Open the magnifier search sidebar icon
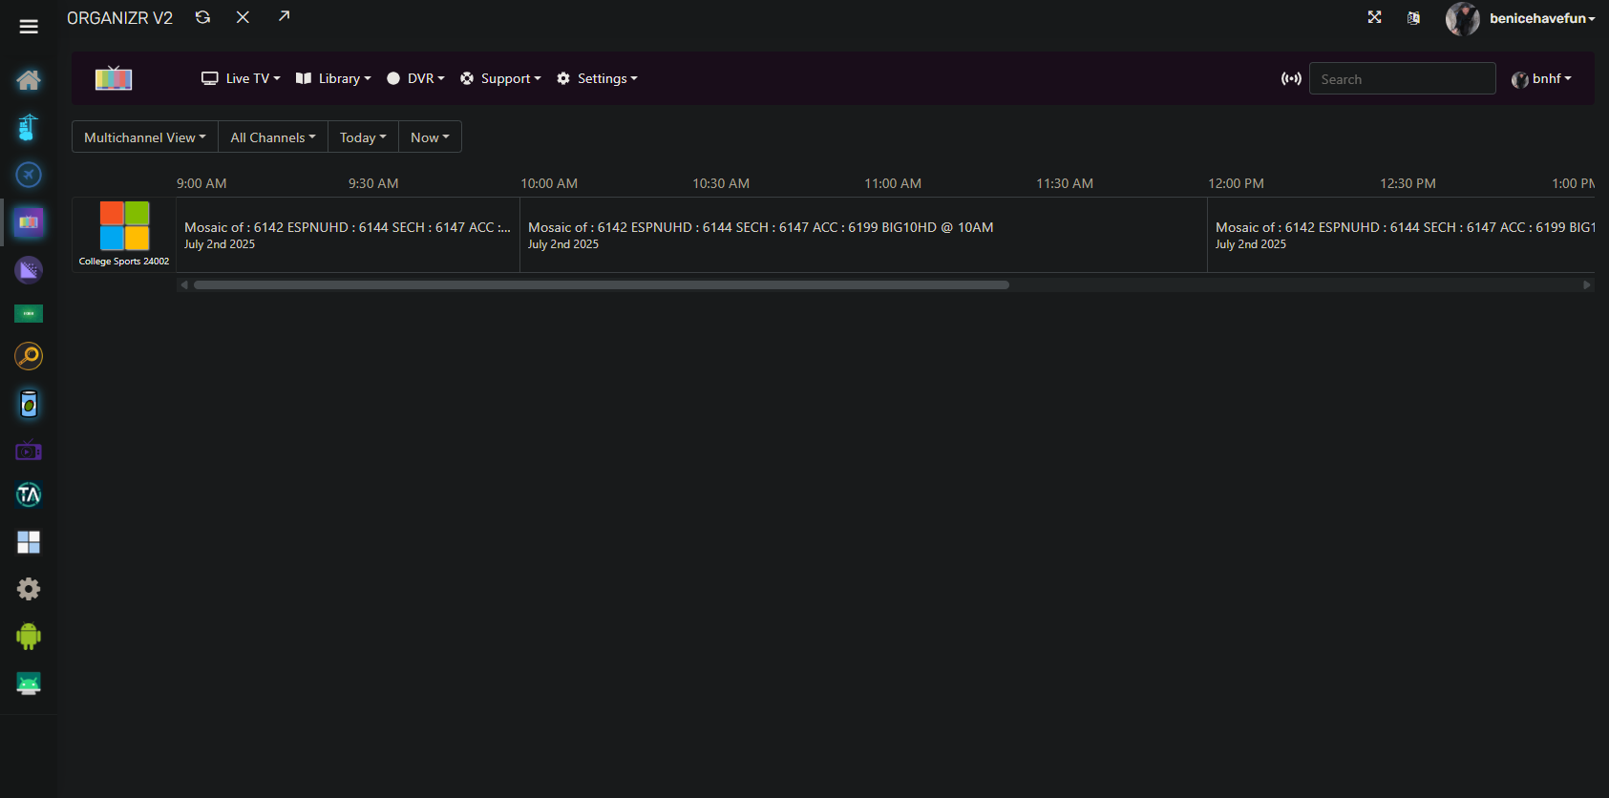Image resolution: width=1609 pixels, height=798 pixels. [29, 356]
